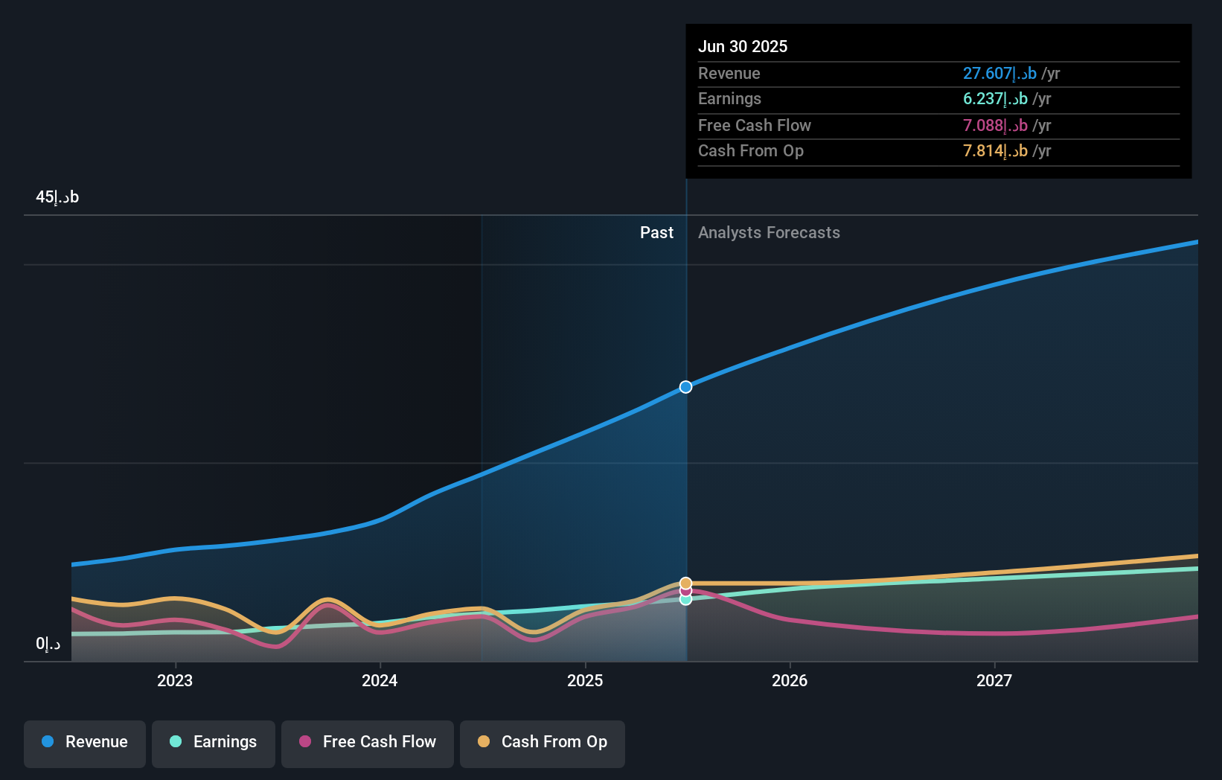The image size is (1222, 780).
Task: Click the teal Earnings legend dot
Action: click(x=176, y=742)
